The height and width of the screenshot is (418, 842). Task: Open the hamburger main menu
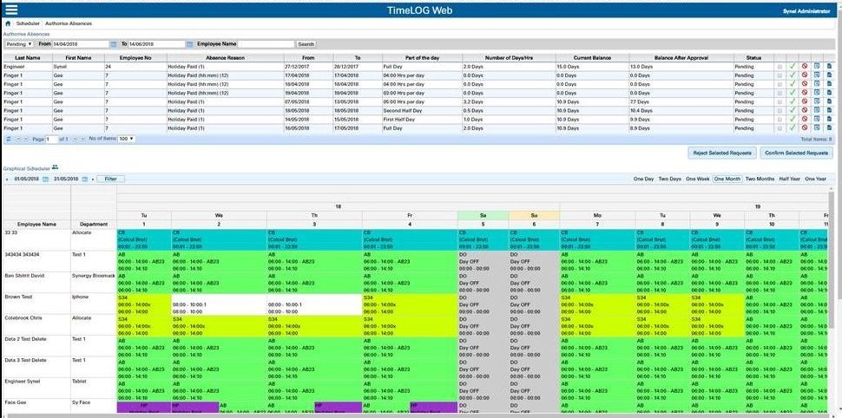tap(11, 10)
